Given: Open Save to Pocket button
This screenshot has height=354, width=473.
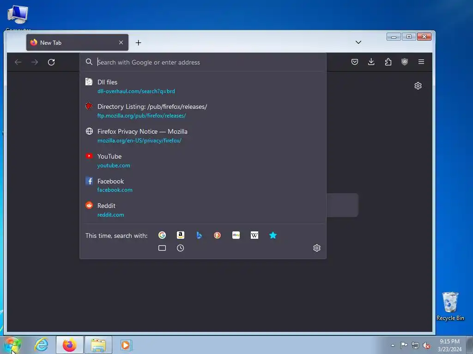Looking at the screenshot, I should 355,62.
